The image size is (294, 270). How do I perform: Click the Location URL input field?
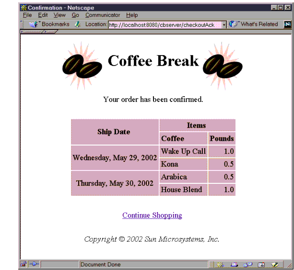[x=165, y=25]
